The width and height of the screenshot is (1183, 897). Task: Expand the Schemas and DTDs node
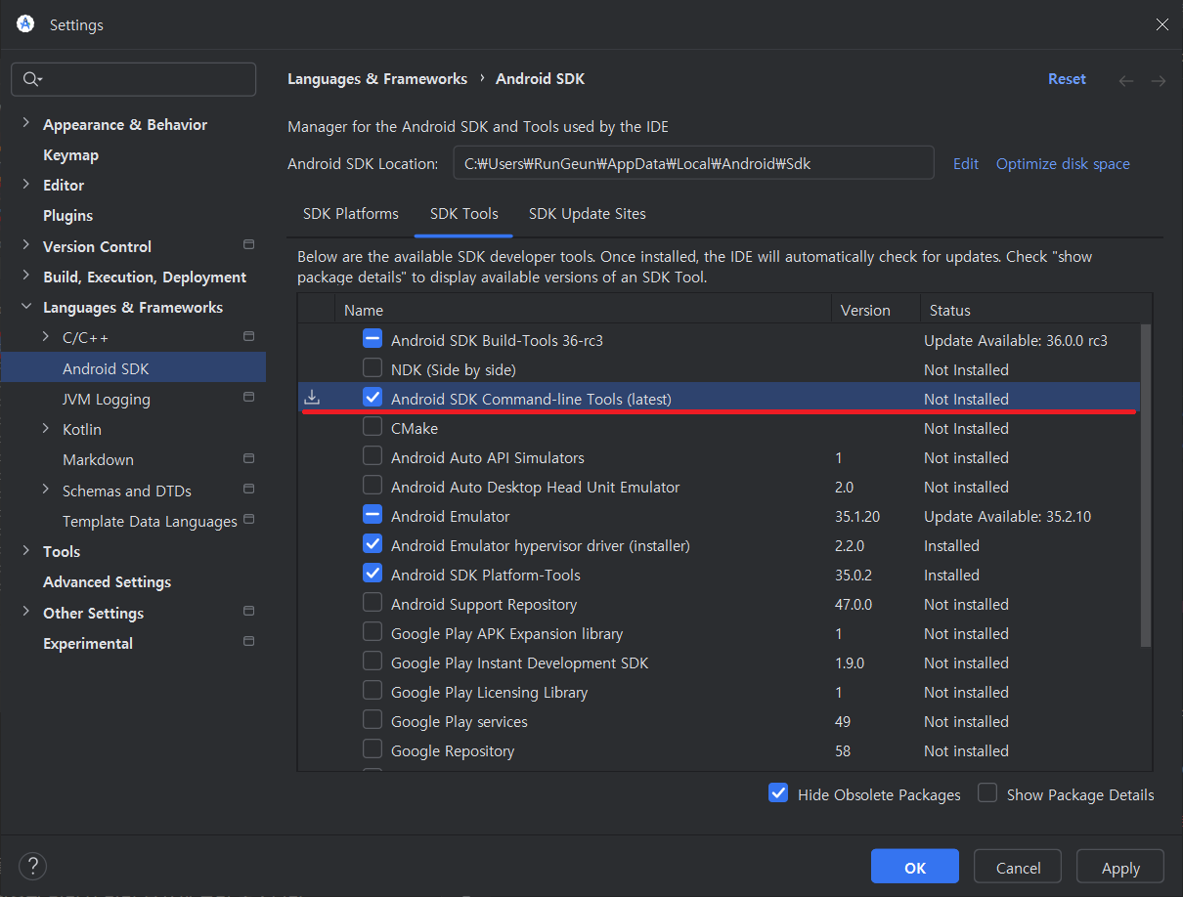pyautogui.click(x=46, y=491)
